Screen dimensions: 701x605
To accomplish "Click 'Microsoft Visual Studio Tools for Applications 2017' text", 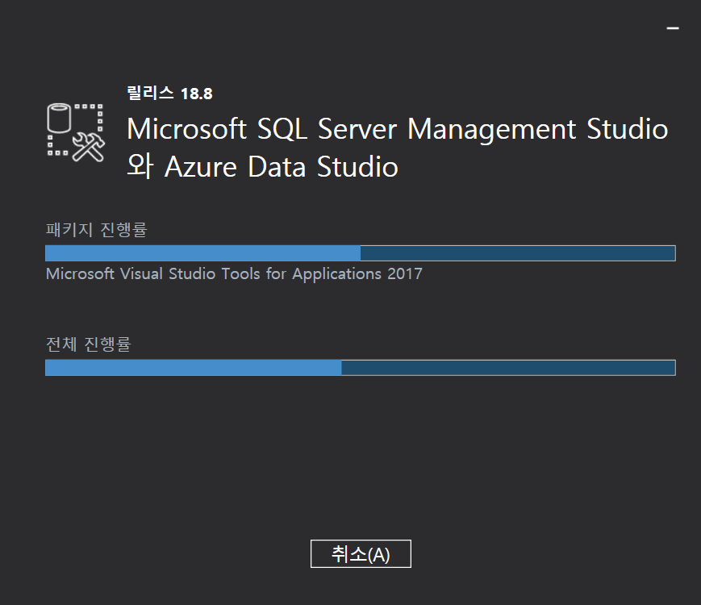I will coord(234,273).
